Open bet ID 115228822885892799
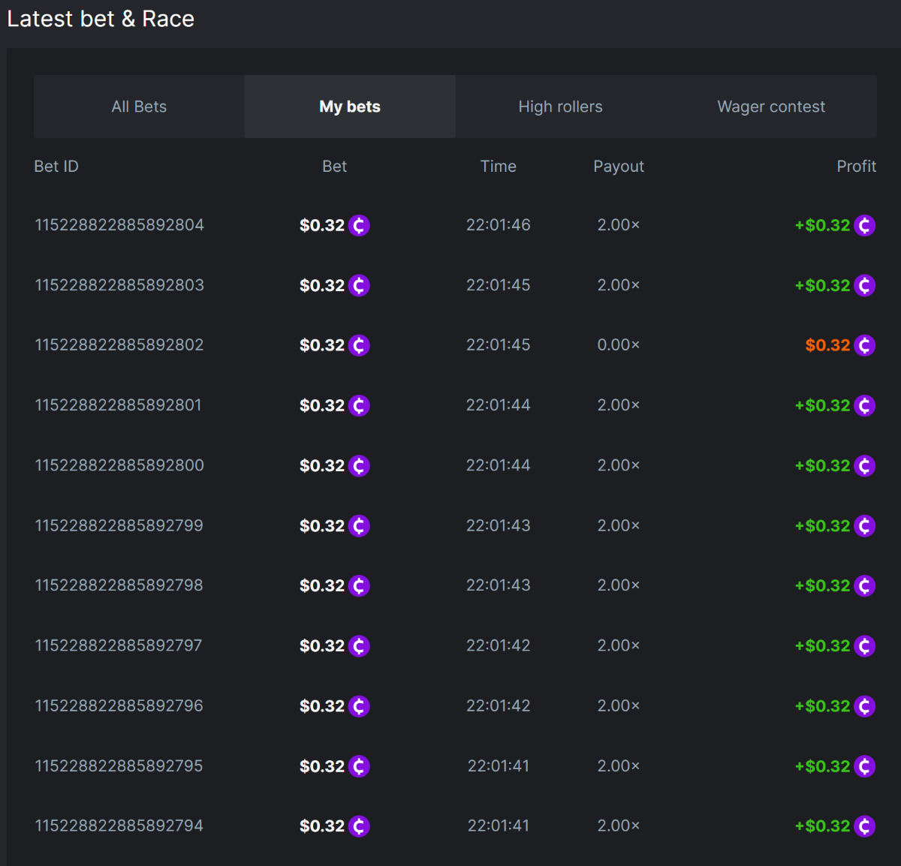The image size is (901, 866). pyautogui.click(x=119, y=525)
